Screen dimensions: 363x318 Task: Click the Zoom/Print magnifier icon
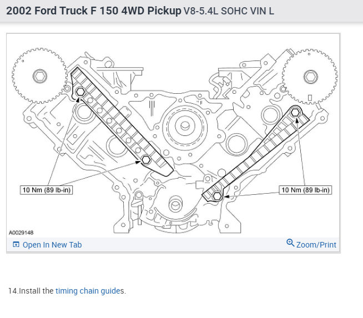[x=290, y=243]
